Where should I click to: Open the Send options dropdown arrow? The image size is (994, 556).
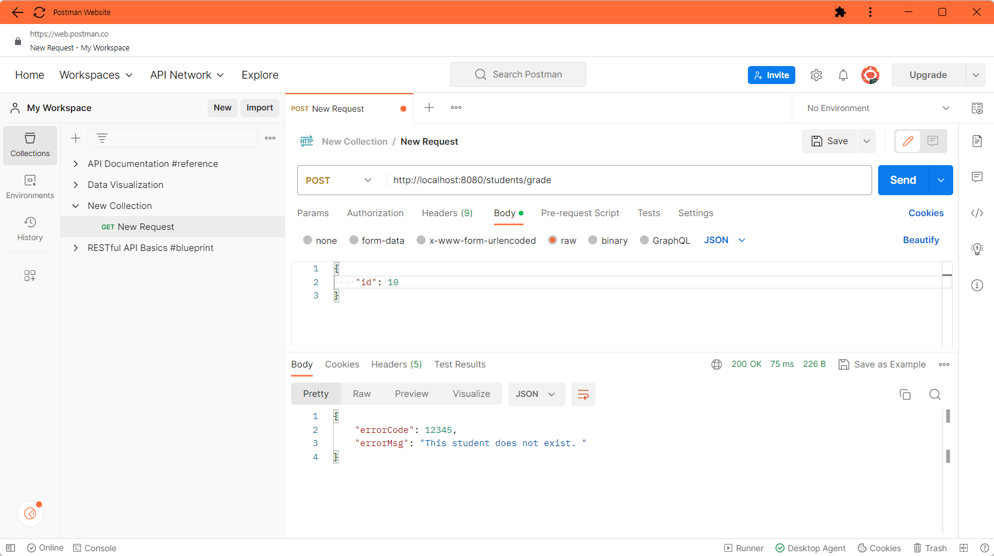point(941,180)
